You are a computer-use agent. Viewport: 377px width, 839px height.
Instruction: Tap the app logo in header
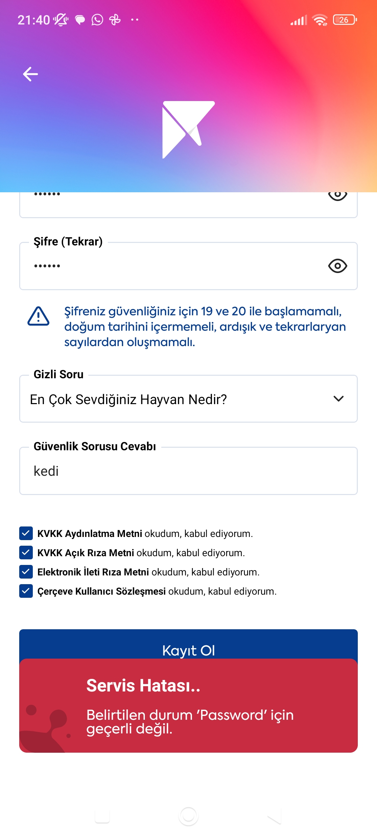coord(188,130)
